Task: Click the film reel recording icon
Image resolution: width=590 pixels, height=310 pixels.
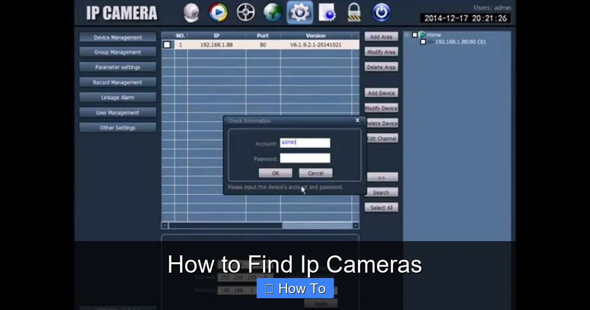Action: click(245, 12)
